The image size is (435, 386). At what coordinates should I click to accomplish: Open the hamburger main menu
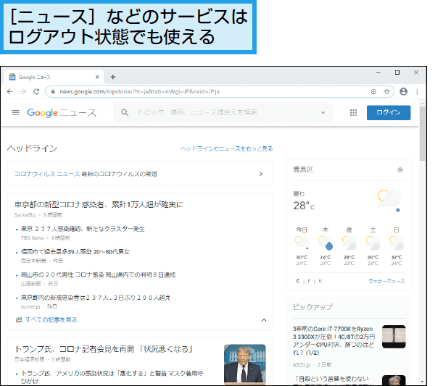click(15, 112)
